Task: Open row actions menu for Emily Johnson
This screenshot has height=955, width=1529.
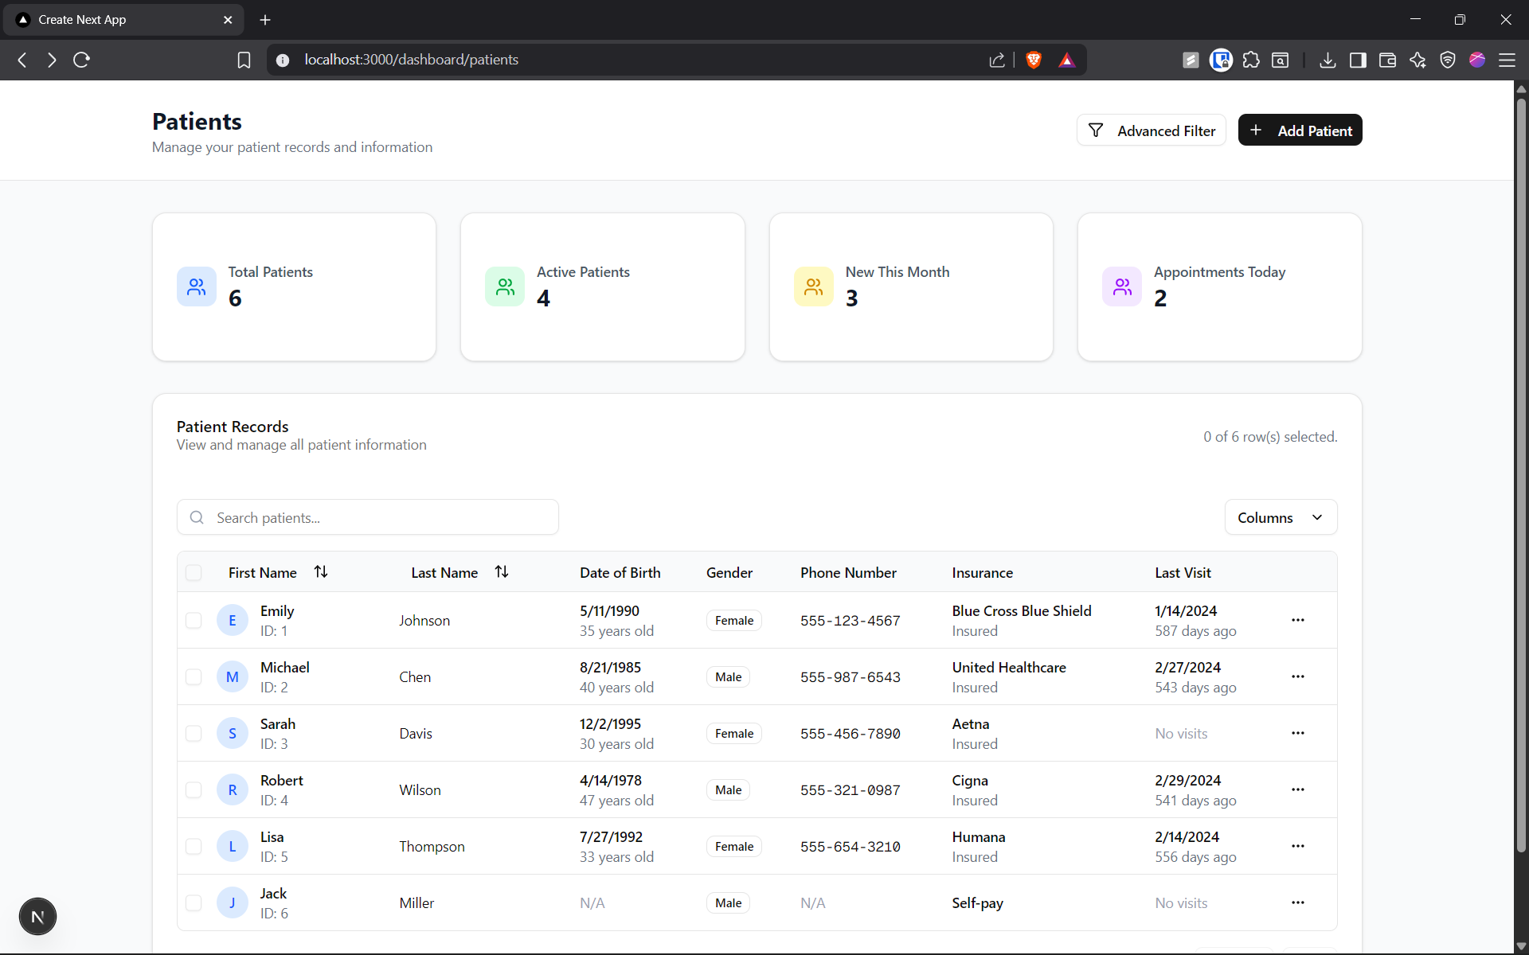Action: click(x=1297, y=620)
